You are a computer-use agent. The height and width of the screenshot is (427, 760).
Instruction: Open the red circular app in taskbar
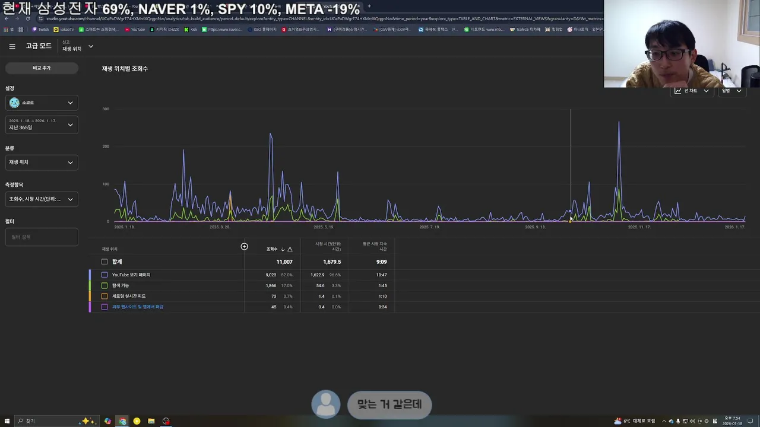pyautogui.click(x=166, y=421)
